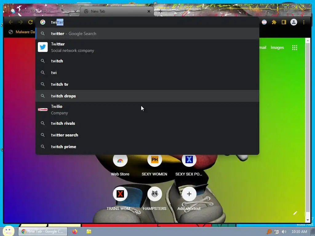
Task: Select the 'twitch tv' suggestion
Action: (x=147, y=84)
